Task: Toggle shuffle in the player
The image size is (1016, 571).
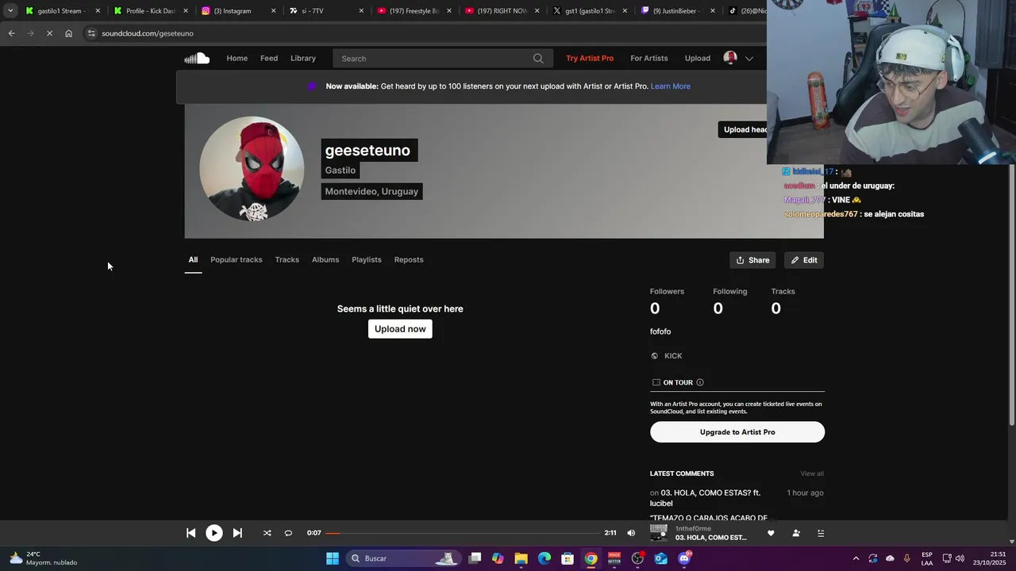Action: [267, 533]
